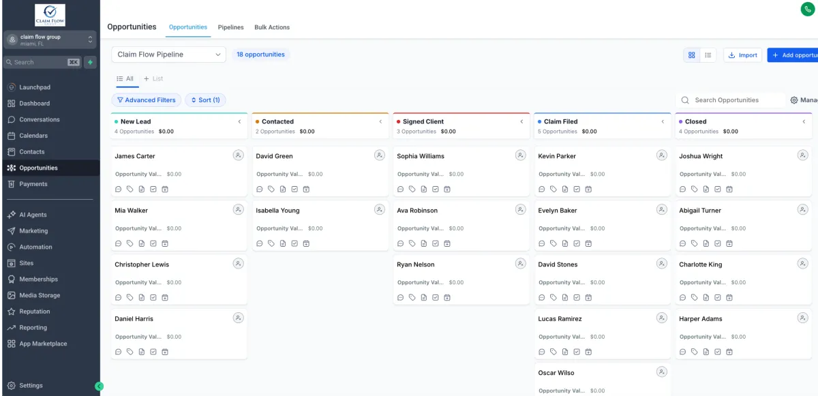Click the Manage fields gear icon

[x=794, y=100]
